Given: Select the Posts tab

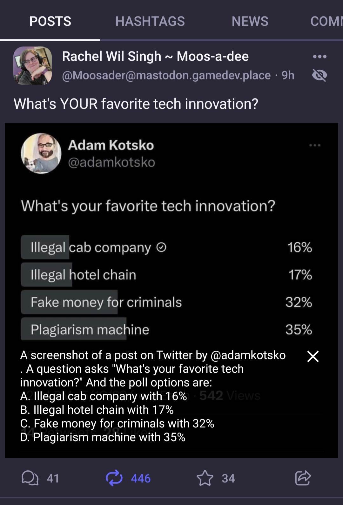Looking at the screenshot, I should click(x=50, y=21).
